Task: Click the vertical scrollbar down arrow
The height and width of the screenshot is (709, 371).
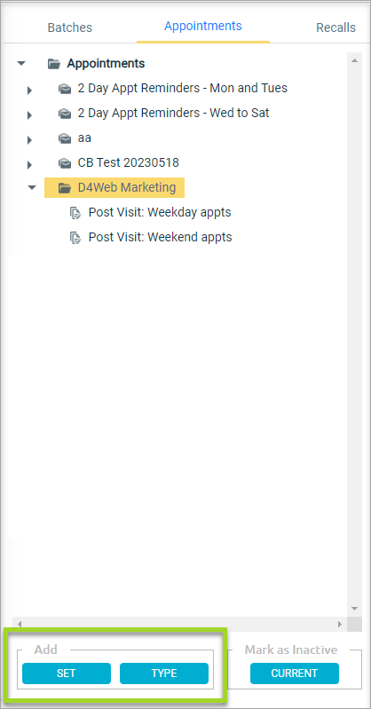Action: coord(355,608)
